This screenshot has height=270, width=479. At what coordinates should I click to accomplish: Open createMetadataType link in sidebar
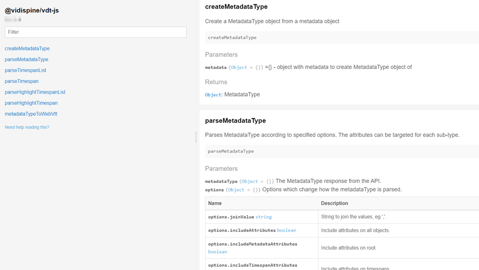click(27, 48)
